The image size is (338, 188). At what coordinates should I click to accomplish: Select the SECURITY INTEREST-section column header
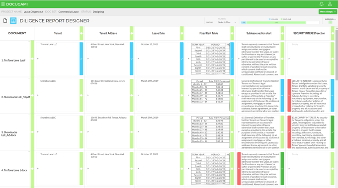pyautogui.click(x=309, y=33)
